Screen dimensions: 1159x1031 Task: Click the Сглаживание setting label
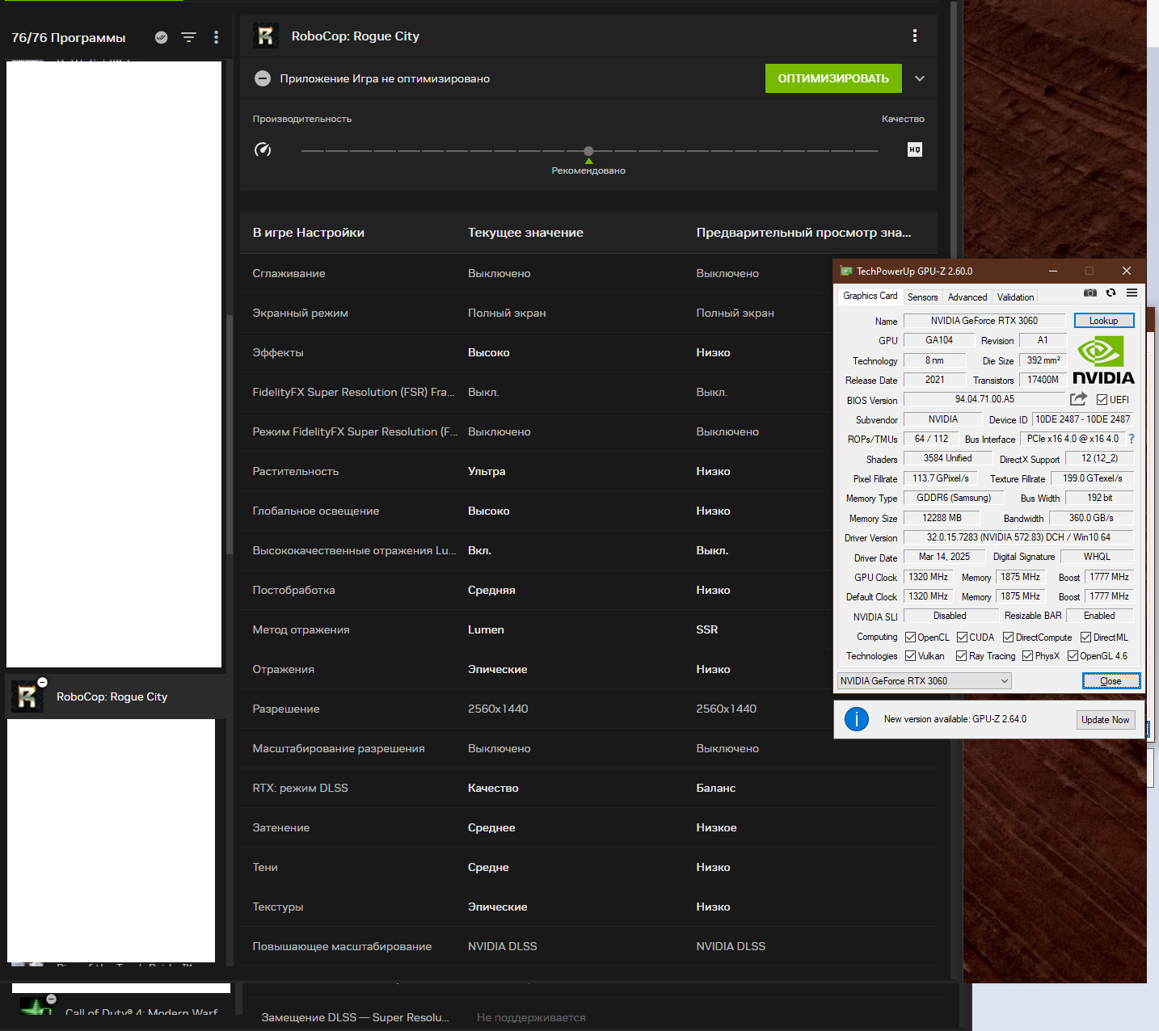289,273
